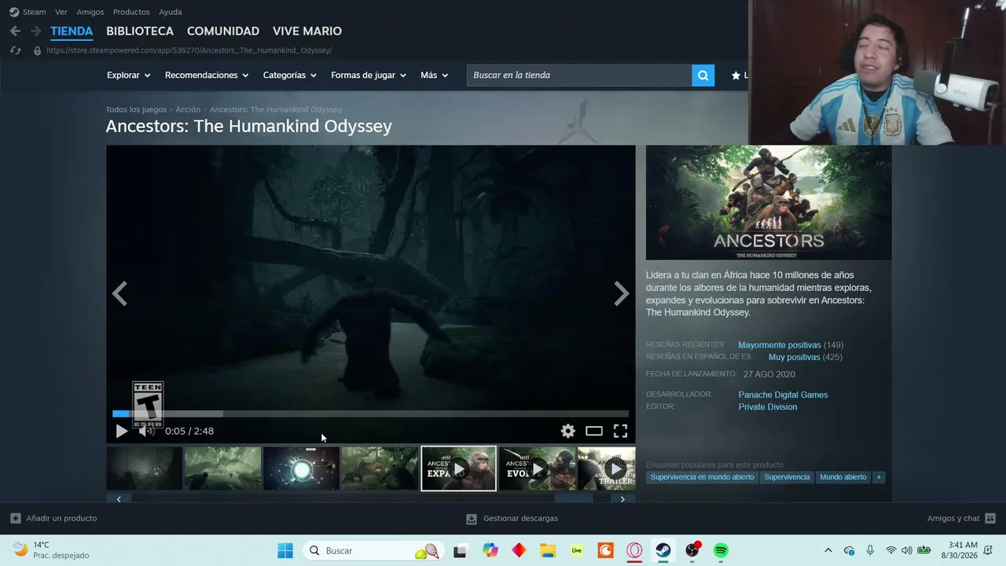The width and height of the screenshot is (1006, 566).
Task: Click the thumbnail strip scrollbar handle
Action: [x=574, y=499]
